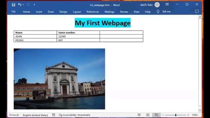This screenshot has height=118, width=210.
Task: Click the Tell me search field
Action: pyautogui.click(x=166, y=12)
